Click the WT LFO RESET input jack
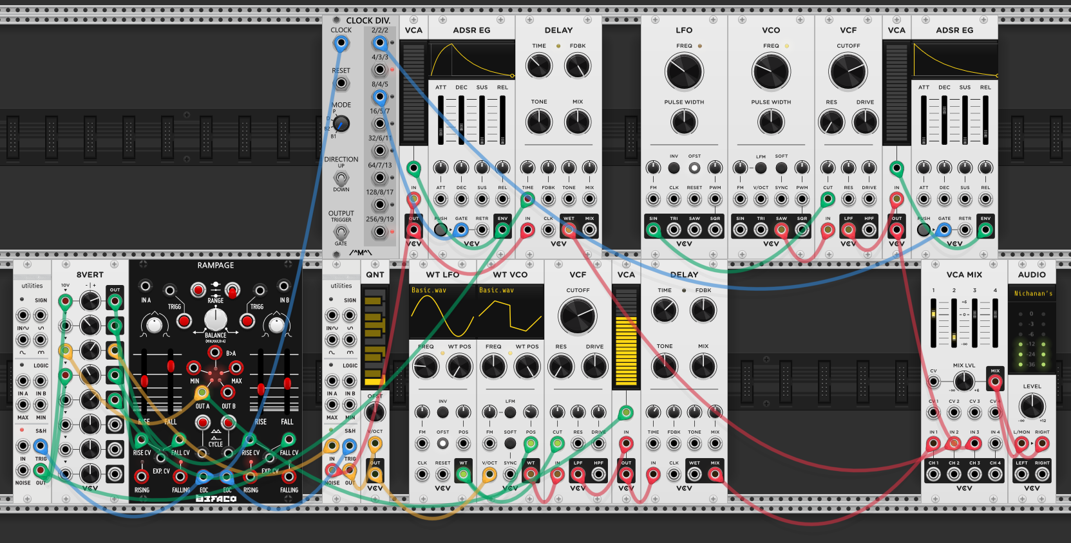Screen dimensions: 1071x543 coord(442,474)
